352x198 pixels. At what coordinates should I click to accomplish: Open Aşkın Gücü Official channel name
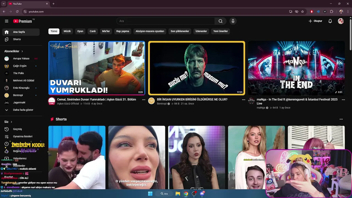coord(68,104)
